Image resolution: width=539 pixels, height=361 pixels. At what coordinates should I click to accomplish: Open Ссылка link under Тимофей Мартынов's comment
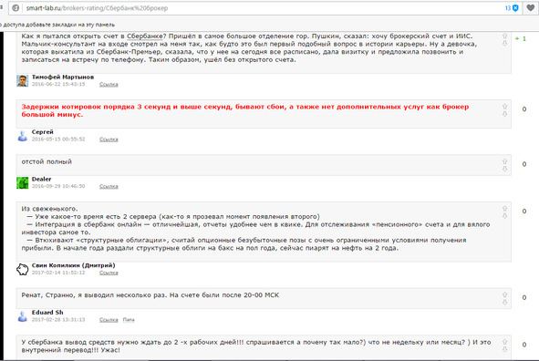click(109, 84)
